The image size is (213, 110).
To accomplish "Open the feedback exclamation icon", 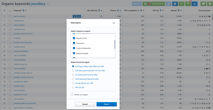I will pyautogui.click(x=203, y=4).
